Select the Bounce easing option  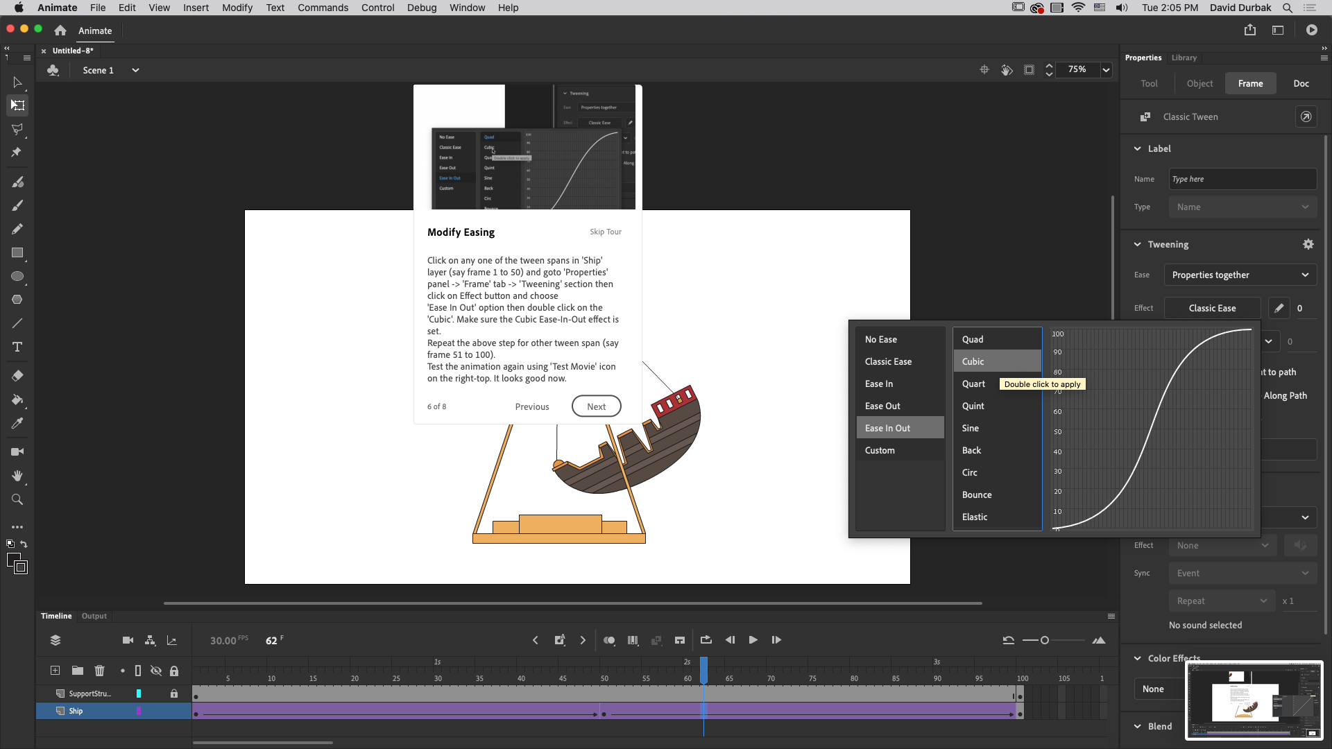point(997,494)
